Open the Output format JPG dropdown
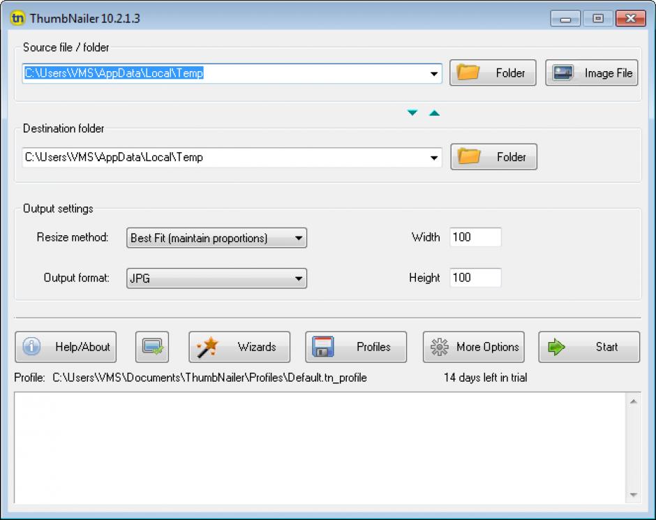 217,278
